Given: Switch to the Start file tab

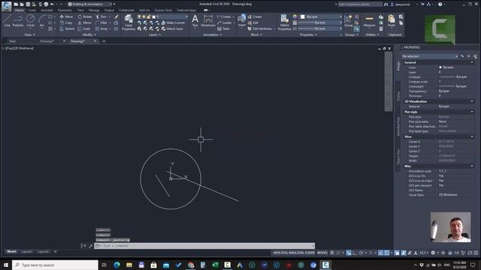Looking at the screenshot, I should (x=13, y=41).
